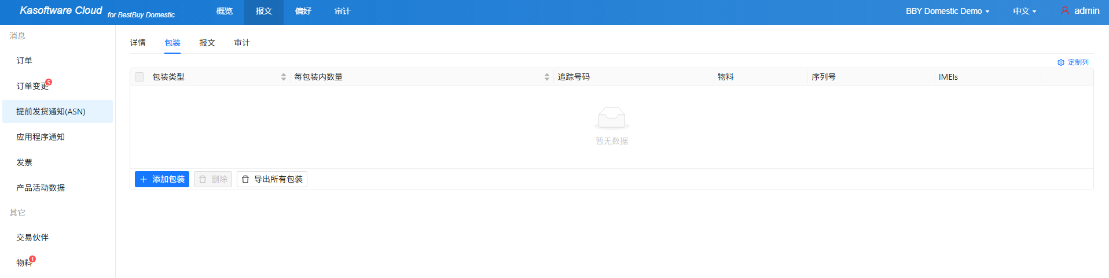This screenshot has width=1109, height=278.
Task: Click the plus icon on 添加包装
Action: point(144,179)
